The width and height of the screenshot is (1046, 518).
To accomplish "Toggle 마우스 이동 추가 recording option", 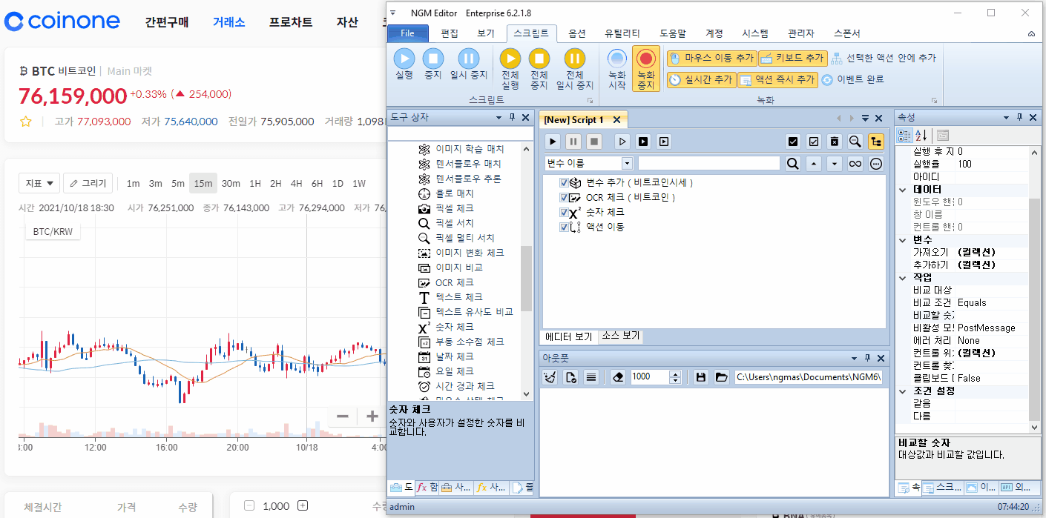I will [711, 58].
